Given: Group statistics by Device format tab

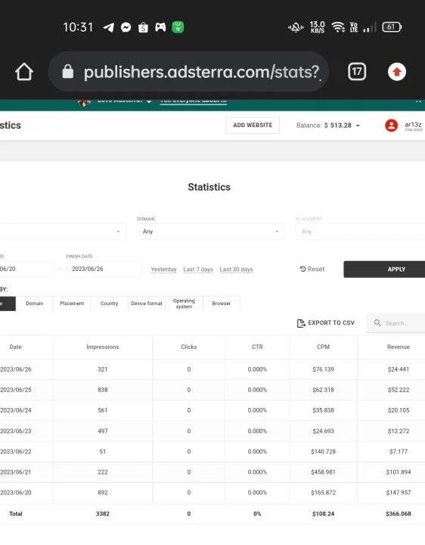Looking at the screenshot, I should (147, 304).
